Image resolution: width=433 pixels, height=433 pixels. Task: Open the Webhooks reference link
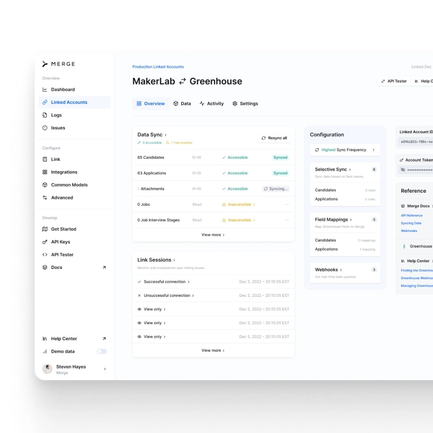pos(409,231)
